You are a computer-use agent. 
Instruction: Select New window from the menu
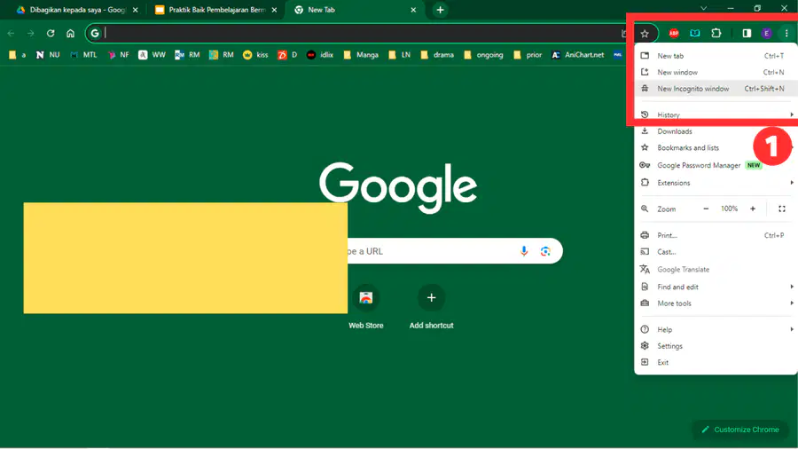tap(716, 72)
